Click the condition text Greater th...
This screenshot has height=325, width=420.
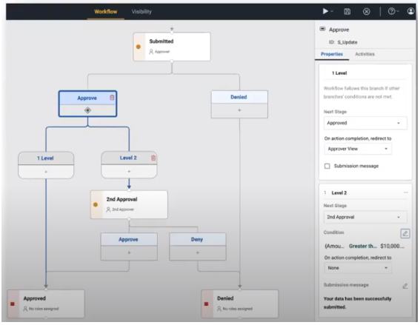coord(363,246)
